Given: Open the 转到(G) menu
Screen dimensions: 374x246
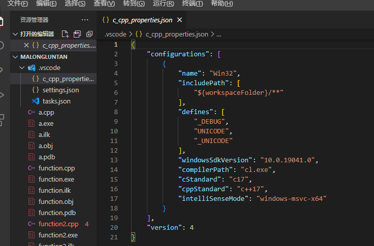Looking at the screenshot, I should tap(134, 4).
